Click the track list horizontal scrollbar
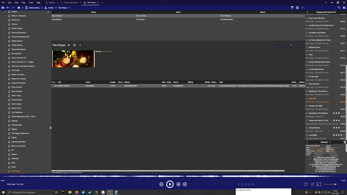347x195 pixels. (168, 171)
